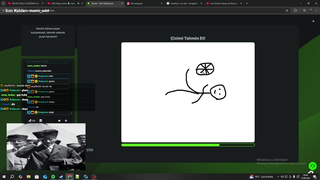Image resolution: width=320 pixels, height=180 pixels.
Task: Open the Windows notification center
Action: (x=315, y=177)
